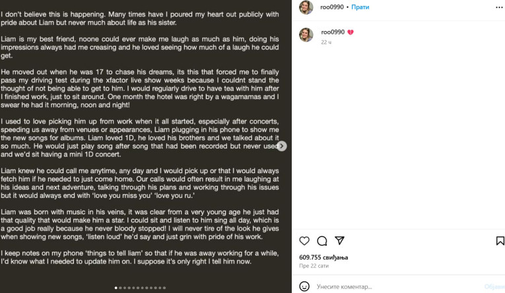This screenshot has width=505, height=293.
Task: Open comments with speech bubble icon
Action: pos(321,241)
